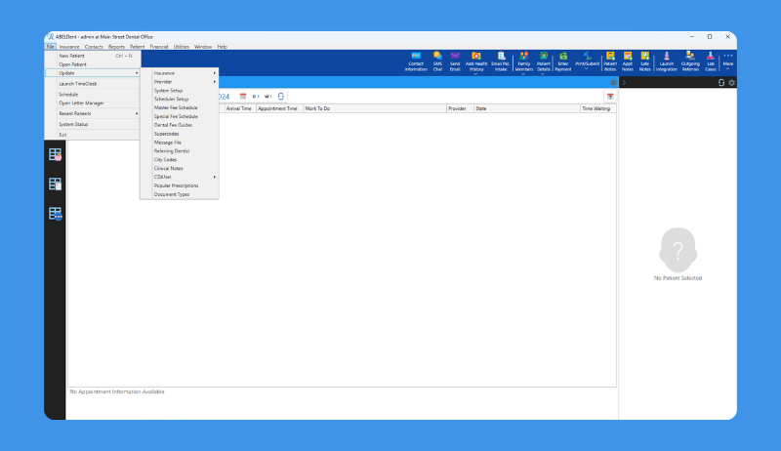The height and width of the screenshot is (451, 781).
Task: Open Email Pat. Intake
Action: 501,61
